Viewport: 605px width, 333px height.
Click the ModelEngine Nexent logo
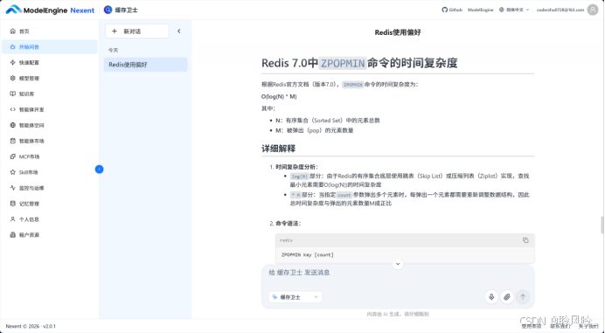tap(50, 10)
